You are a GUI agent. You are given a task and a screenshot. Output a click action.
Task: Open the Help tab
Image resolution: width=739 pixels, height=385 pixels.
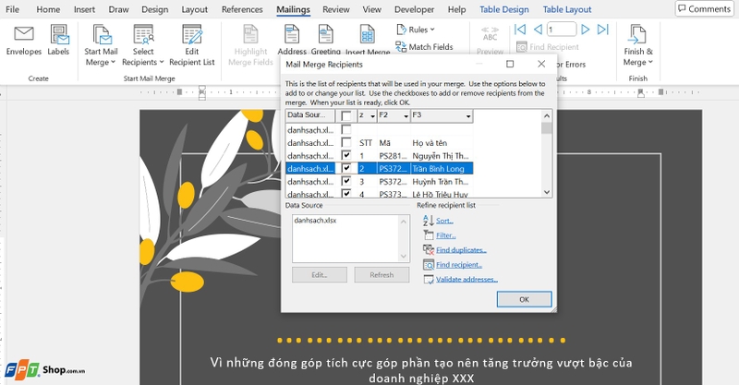(x=456, y=9)
